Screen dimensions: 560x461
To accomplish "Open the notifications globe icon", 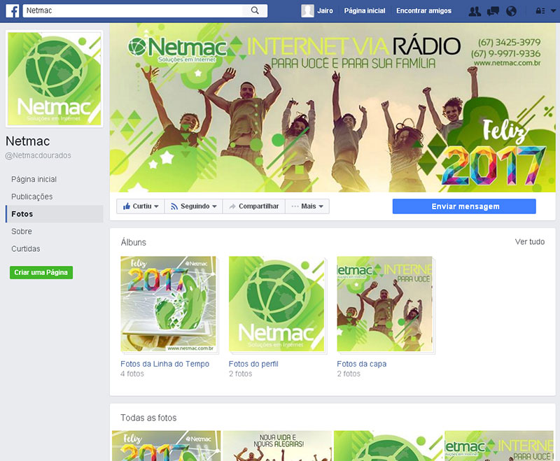I will pos(511,11).
